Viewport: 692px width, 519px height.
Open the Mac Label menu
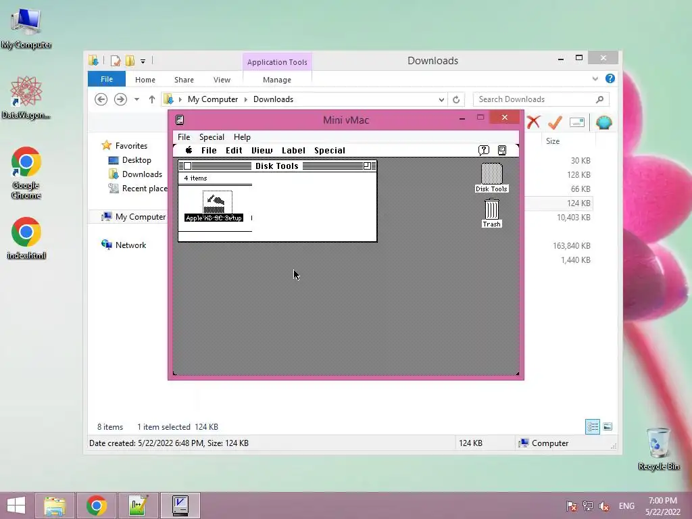coord(293,151)
